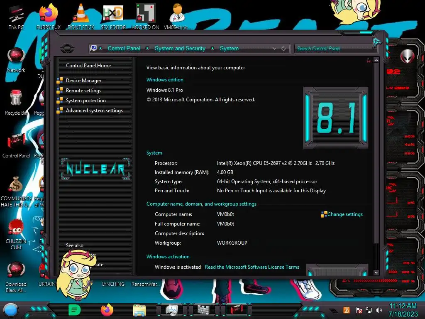Click the computer icon in the address bar
The width and height of the screenshot is (425, 319).
(93, 48)
